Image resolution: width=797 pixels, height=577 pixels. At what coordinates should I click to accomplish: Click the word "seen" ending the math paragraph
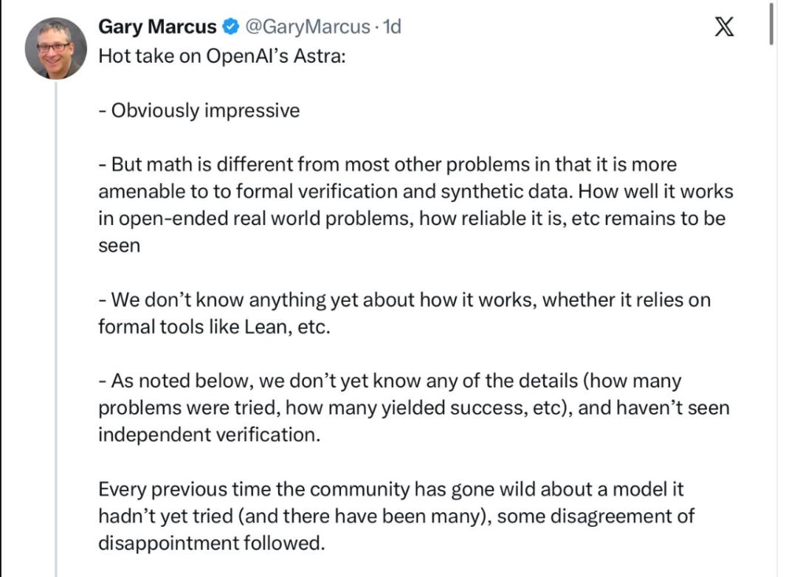(x=119, y=246)
